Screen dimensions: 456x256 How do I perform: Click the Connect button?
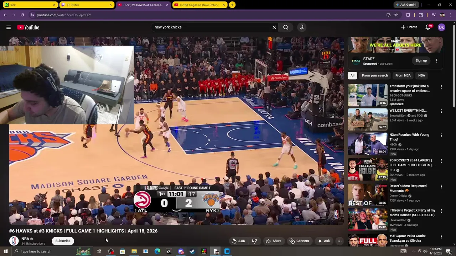pos(299,241)
